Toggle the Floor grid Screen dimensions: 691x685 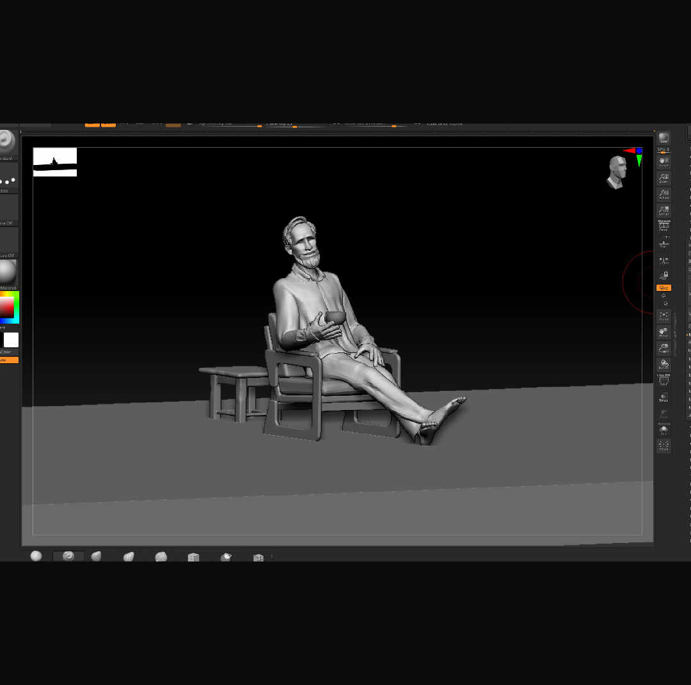[x=663, y=242]
